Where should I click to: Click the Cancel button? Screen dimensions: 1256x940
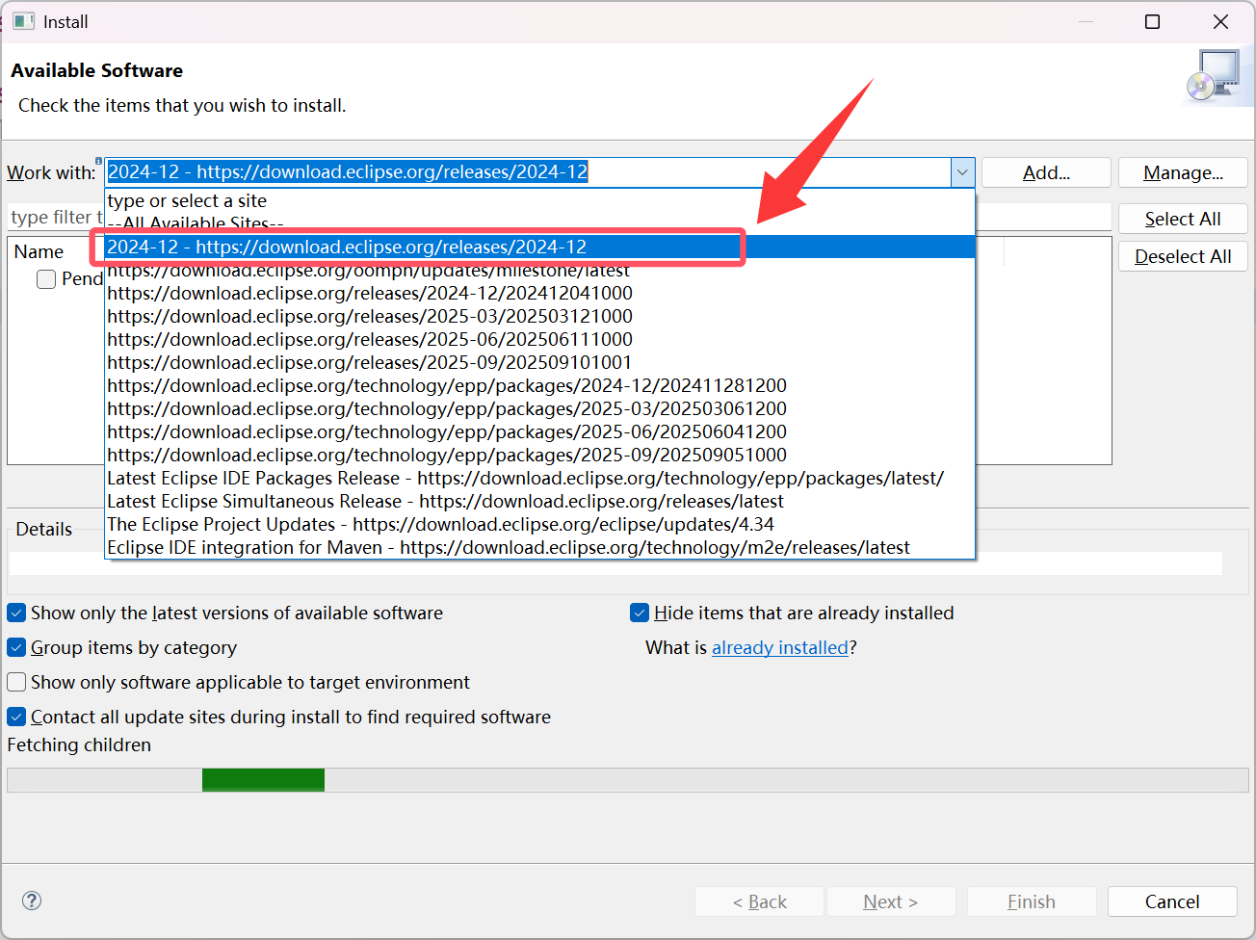[1172, 901]
